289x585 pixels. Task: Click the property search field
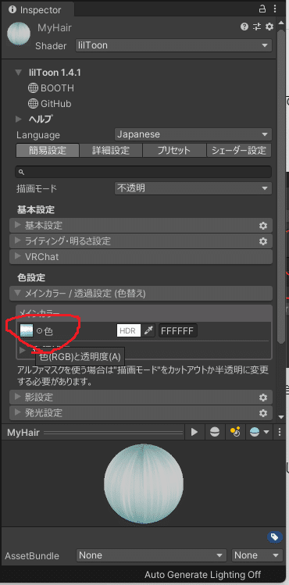[143, 172]
